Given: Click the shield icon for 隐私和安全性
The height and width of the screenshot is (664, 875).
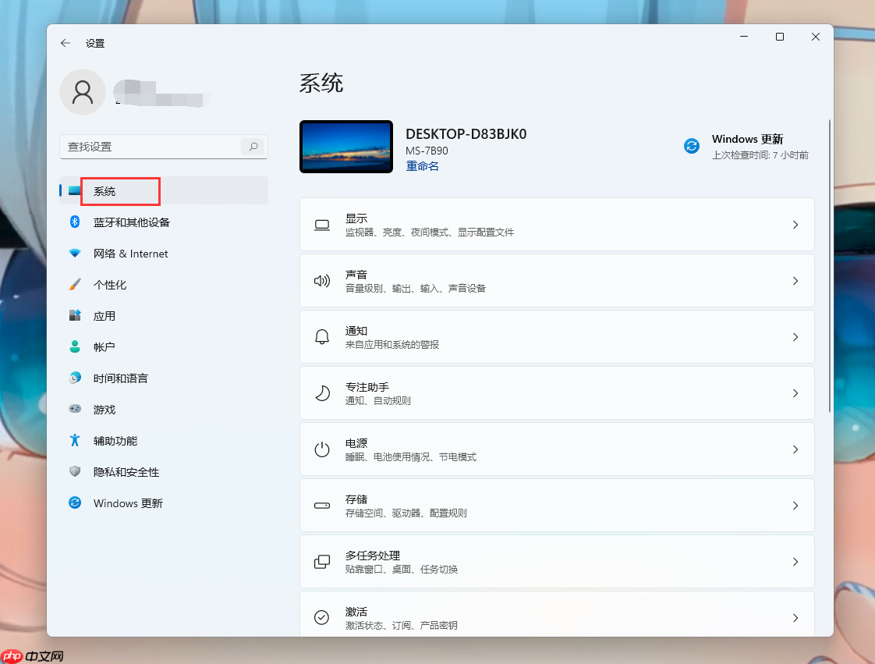Looking at the screenshot, I should pyautogui.click(x=75, y=471).
